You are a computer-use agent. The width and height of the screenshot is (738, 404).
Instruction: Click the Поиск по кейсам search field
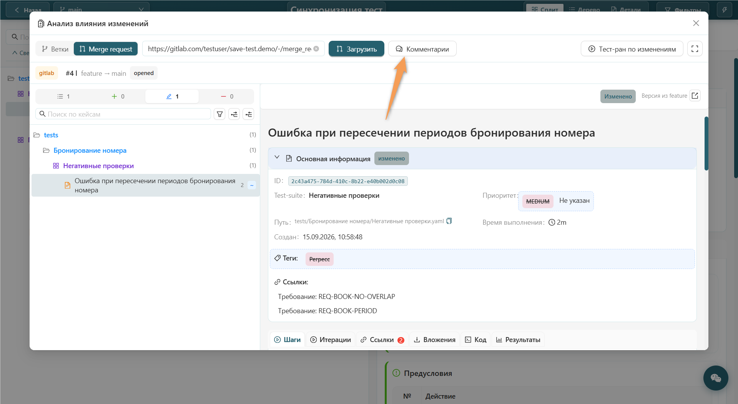[123, 114]
